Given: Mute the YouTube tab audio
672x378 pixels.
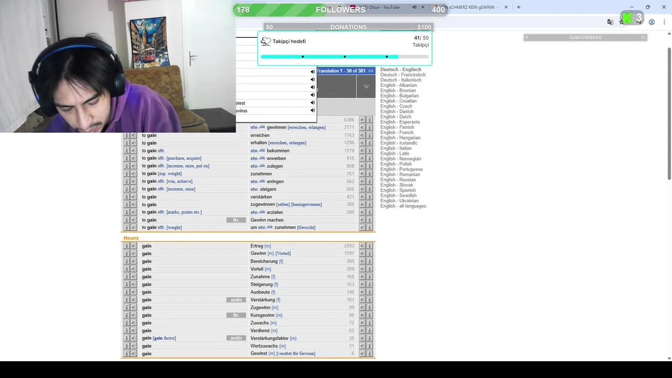Looking at the screenshot, I should point(414,7).
